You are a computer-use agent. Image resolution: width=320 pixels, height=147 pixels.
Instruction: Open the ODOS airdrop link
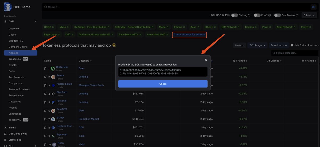[49, 27]
